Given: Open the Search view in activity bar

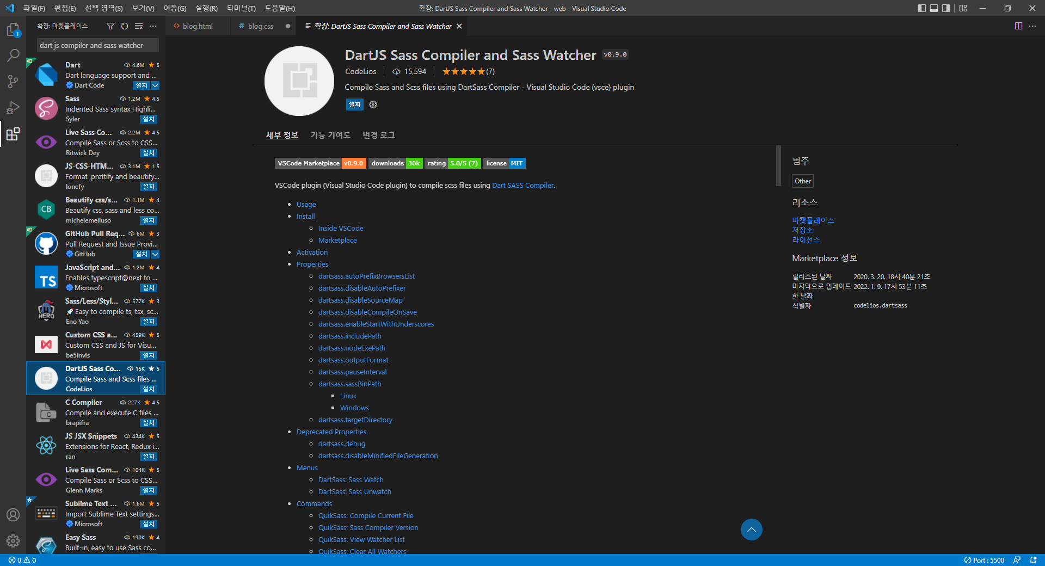Looking at the screenshot, I should click(x=13, y=56).
